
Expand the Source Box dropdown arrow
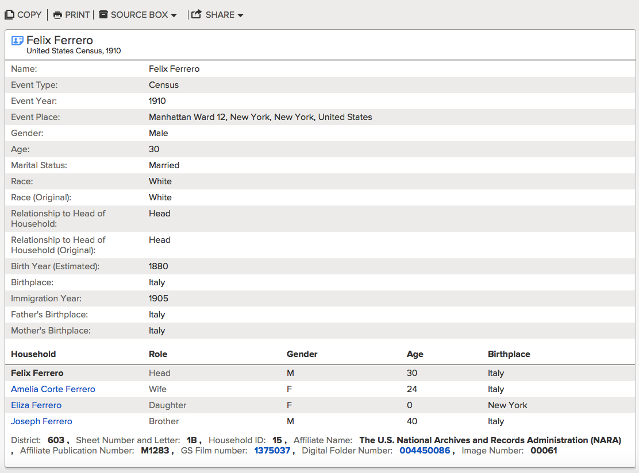174,15
